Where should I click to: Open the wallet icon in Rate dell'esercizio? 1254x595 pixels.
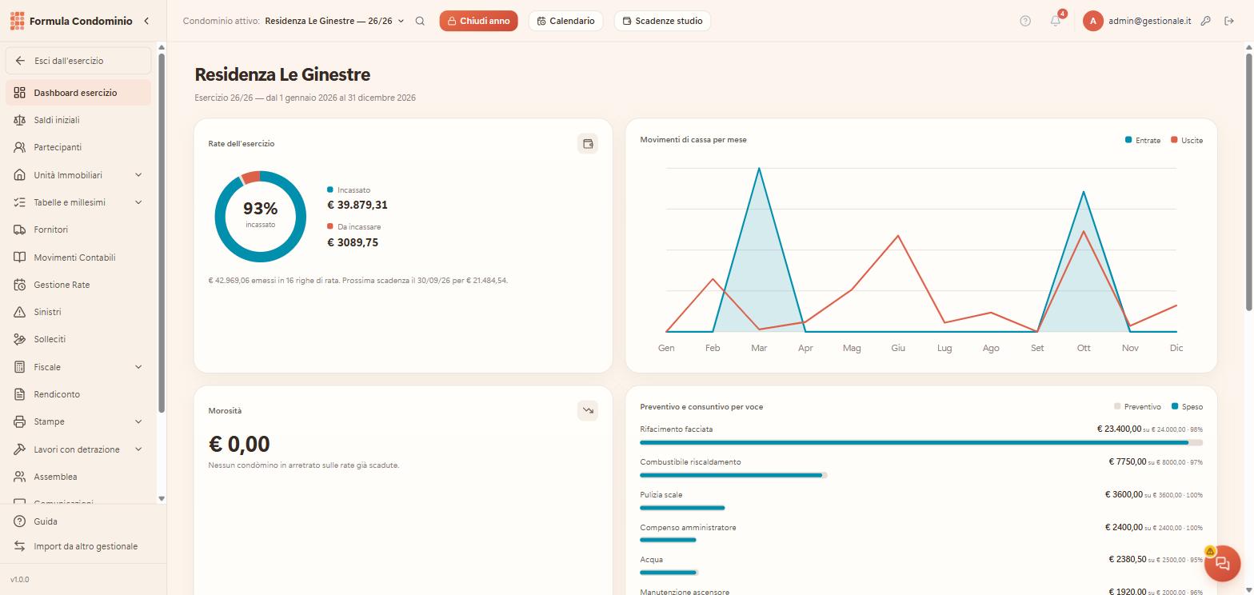[x=588, y=144]
